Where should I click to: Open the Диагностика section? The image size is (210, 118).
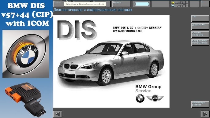click(x=200, y=26)
